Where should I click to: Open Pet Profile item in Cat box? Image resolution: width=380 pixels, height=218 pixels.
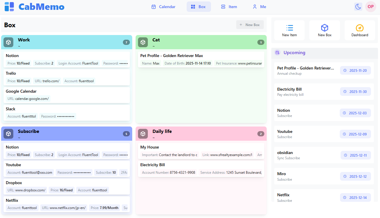[201, 60]
